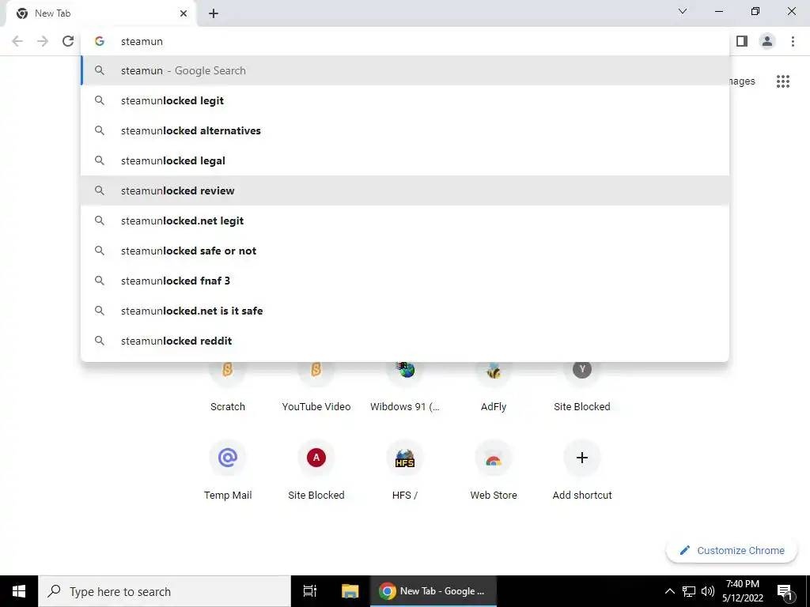Open File Explorer from the taskbar
This screenshot has width=810, height=607.
pos(350,591)
